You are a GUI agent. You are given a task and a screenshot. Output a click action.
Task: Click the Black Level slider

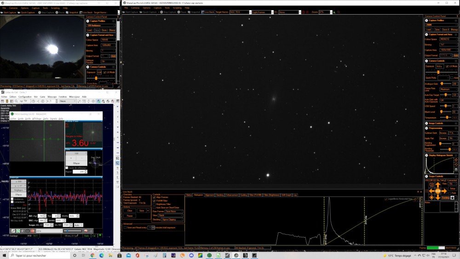(x=446, y=112)
